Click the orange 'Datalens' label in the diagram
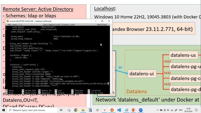 tap(137, 91)
